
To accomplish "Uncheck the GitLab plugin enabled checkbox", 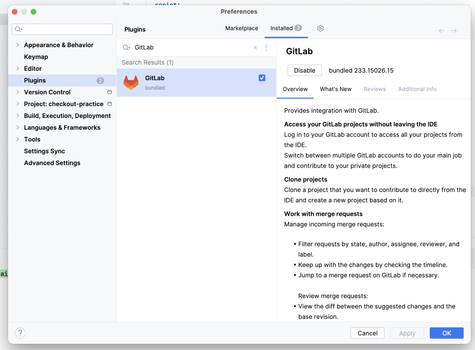I will click(x=262, y=78).
